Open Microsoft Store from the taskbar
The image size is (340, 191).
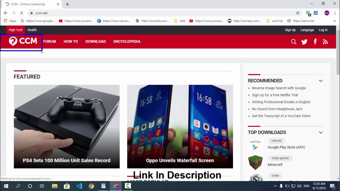point(67,186)
